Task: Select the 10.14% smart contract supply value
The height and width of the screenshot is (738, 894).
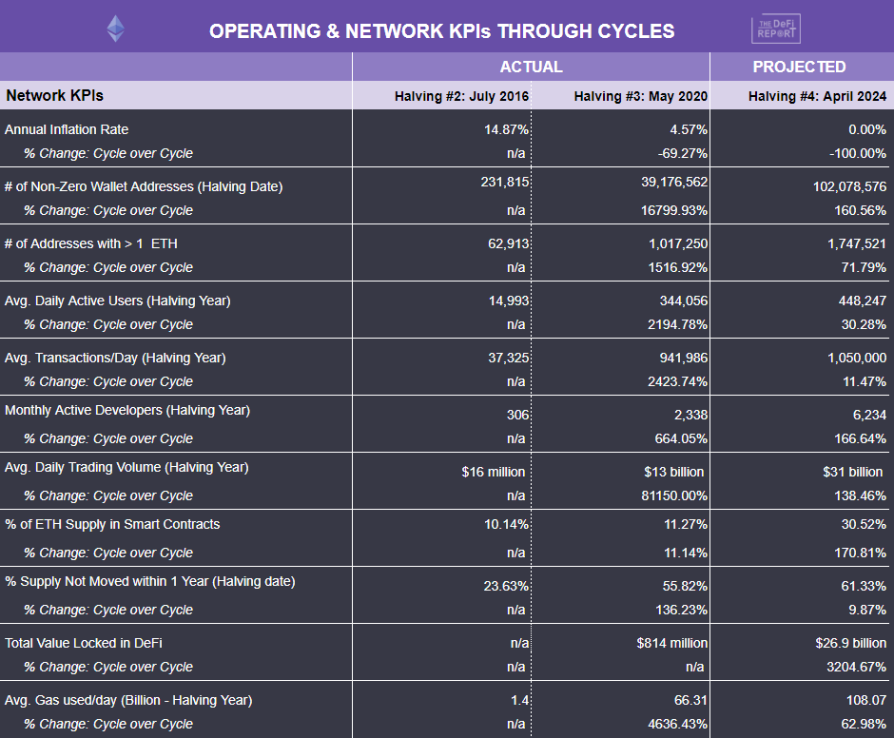Action: coord(506,524)
